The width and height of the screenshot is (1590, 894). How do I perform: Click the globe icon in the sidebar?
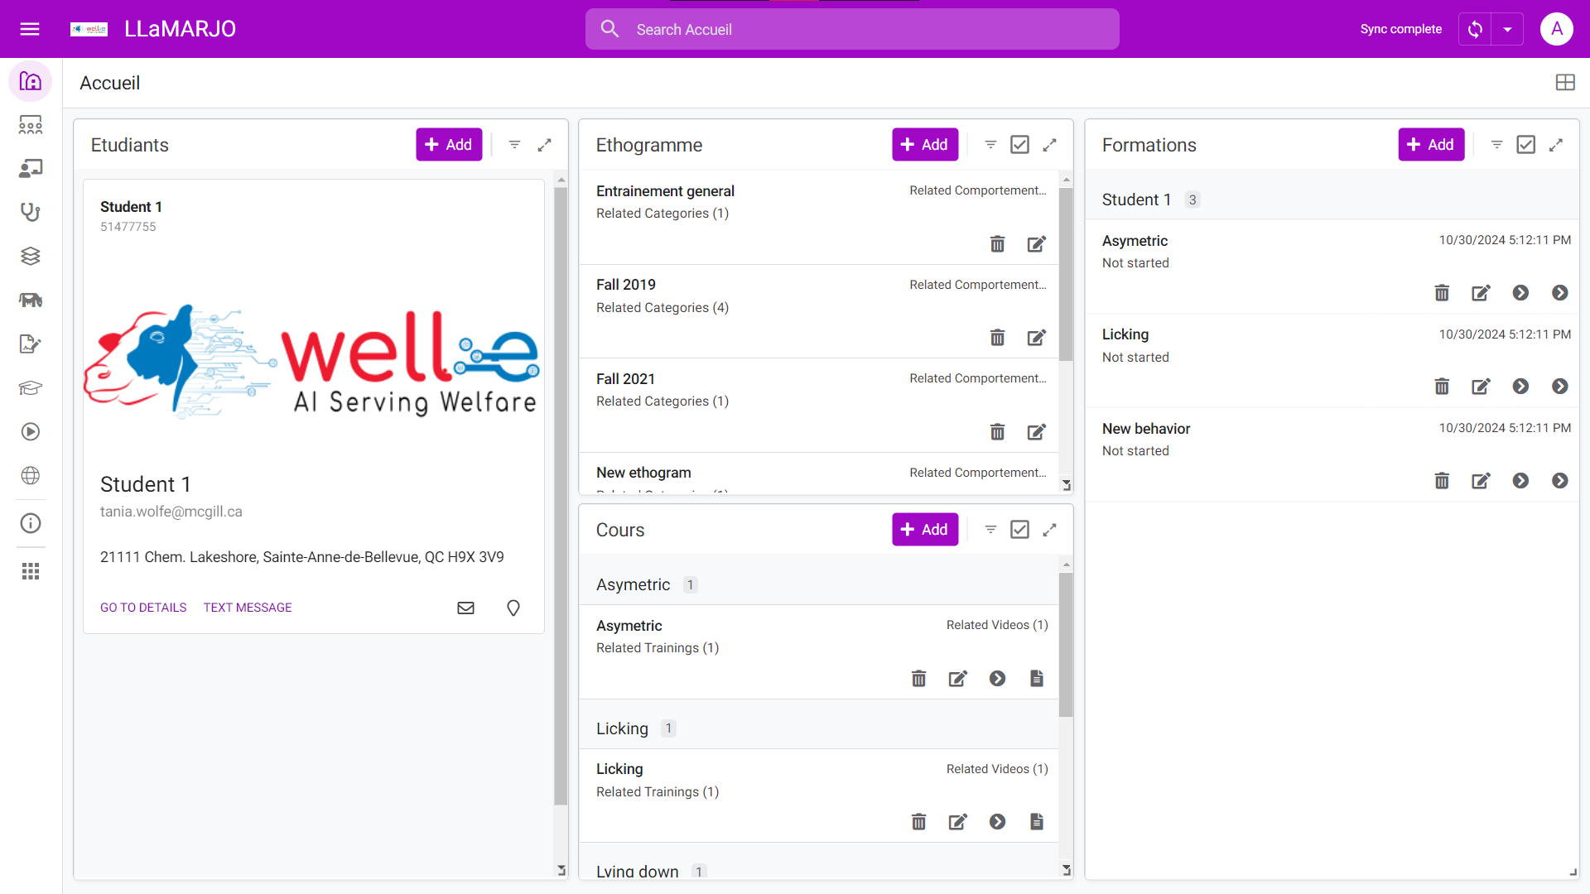(x=30, y=476)
